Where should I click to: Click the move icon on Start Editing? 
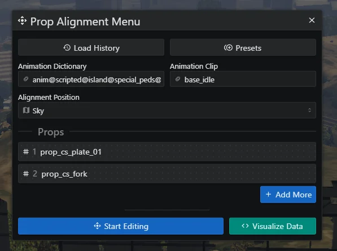(x=97, y=226)
